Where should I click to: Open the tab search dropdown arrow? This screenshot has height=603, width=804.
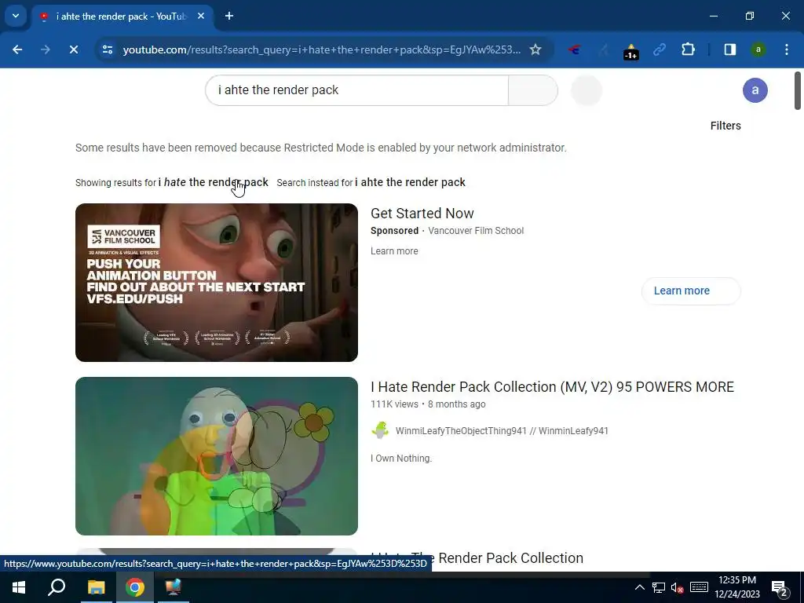[x=16, y=16]
